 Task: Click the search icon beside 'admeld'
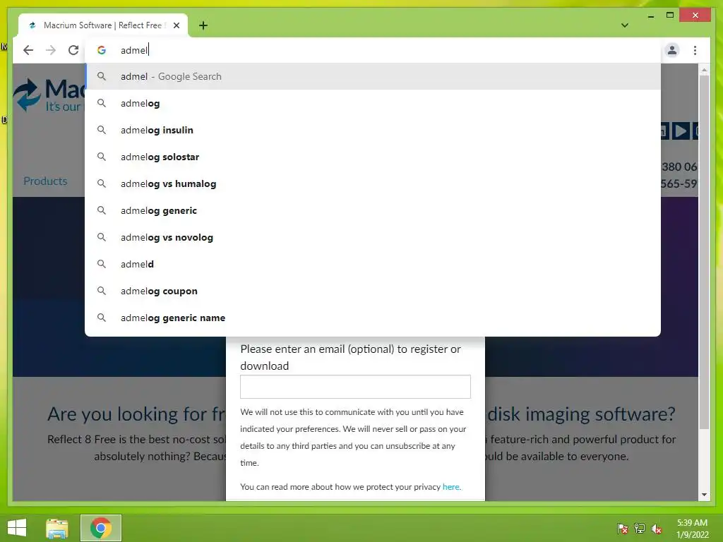coord(102,264)
